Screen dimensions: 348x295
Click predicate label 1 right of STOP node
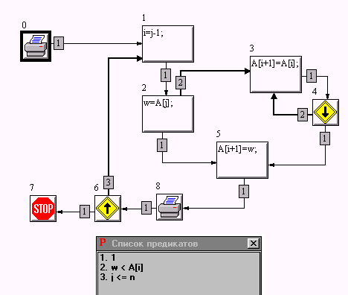[x=85, y=212]
